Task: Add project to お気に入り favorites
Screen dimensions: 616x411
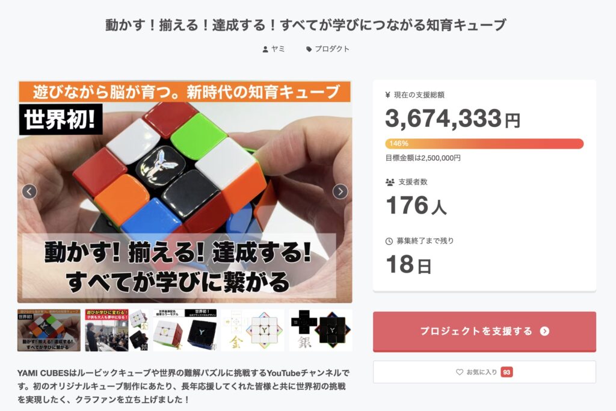Action: [x=484, y=372]
